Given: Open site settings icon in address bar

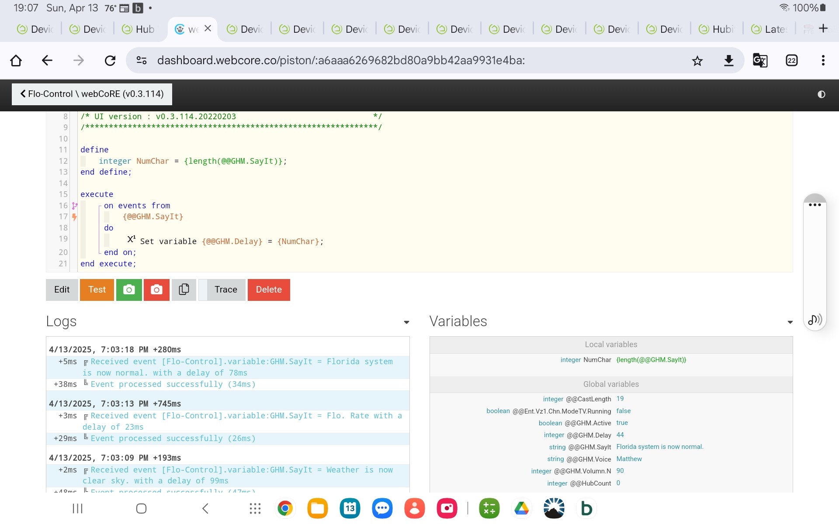Looking at the screenshot, I should pos(142,60).
